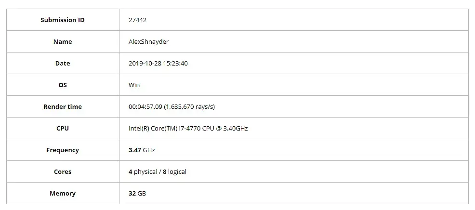Screen dimensions: 475x210
Task: Click the submission ID value 27442
Action: click(138, 20)
